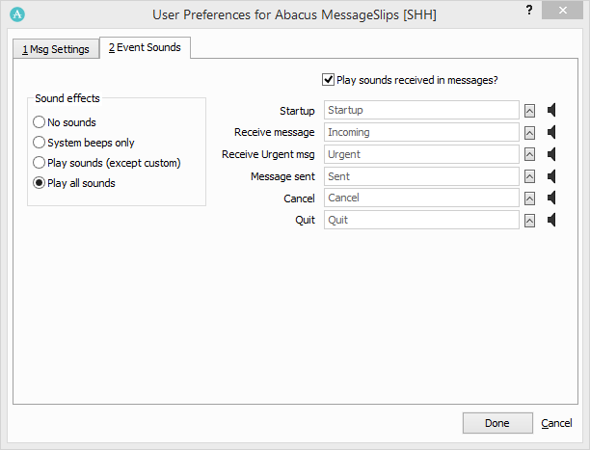This screenshot has width=590, height=450.
Task: Open sound picker for Startup
Action: coord(530,111)
